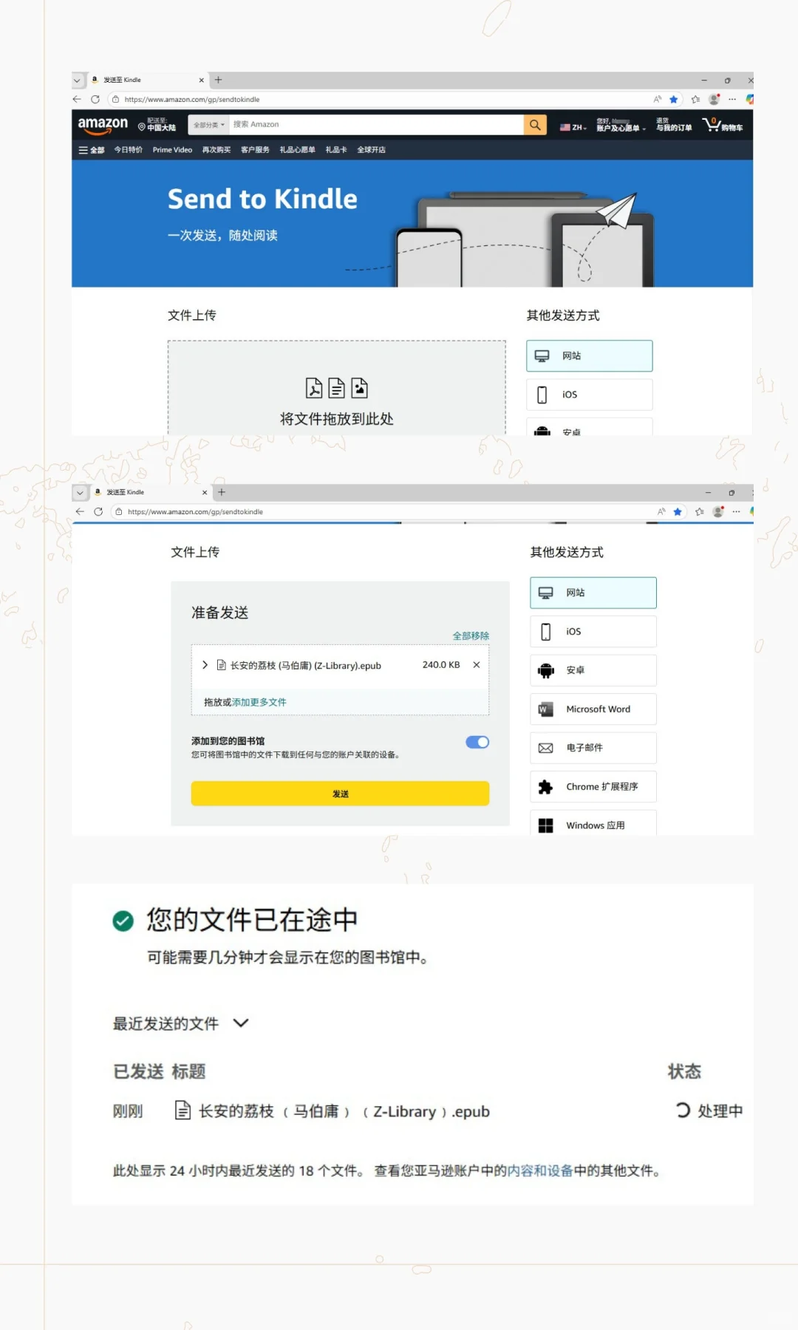Select 电子邮件 sending method

[593, 748]
